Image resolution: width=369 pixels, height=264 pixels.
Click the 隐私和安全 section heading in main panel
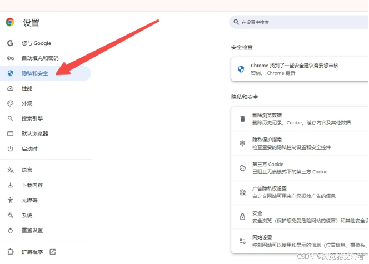(245, 97)
